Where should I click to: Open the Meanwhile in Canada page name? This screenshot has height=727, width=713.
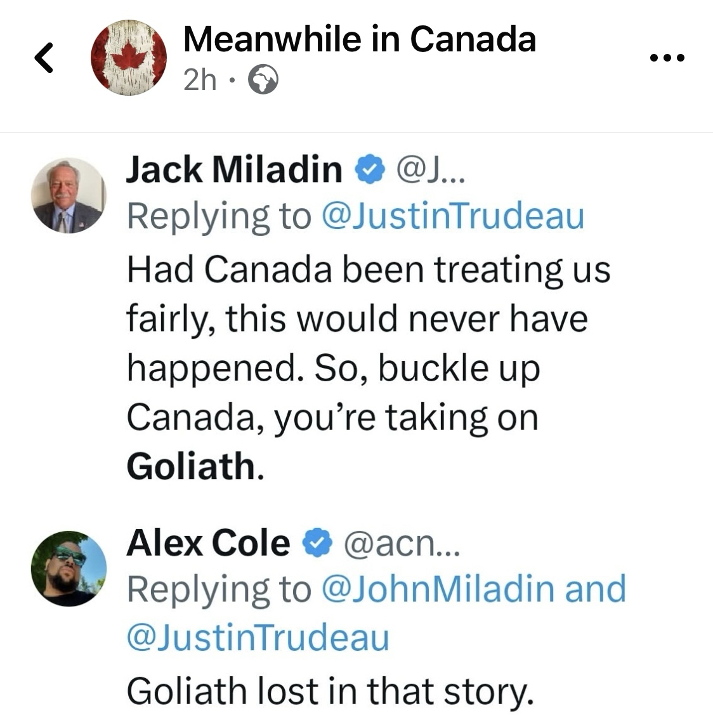point(359,39)
